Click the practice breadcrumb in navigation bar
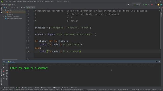The width and height of the screenshot is (163, 91). [4, 5]
